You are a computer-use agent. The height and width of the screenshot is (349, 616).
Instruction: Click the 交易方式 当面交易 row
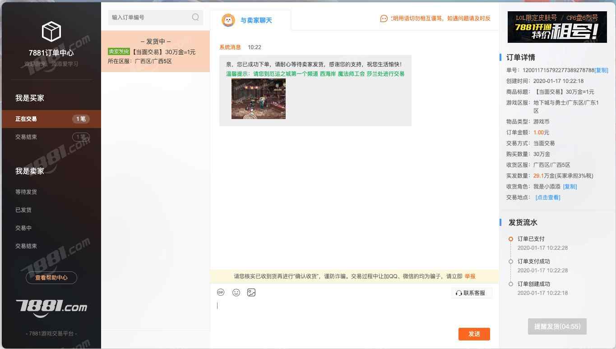pos(531,143)
